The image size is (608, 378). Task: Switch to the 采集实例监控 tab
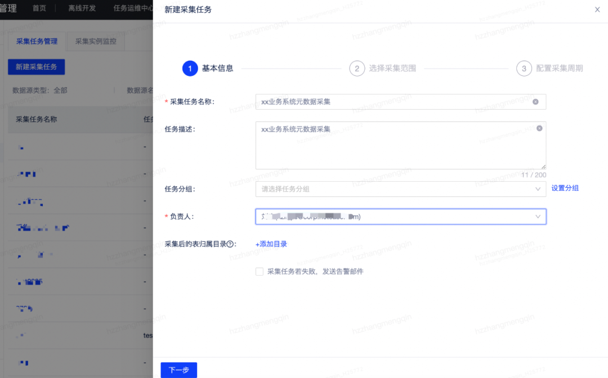[95, 41]
